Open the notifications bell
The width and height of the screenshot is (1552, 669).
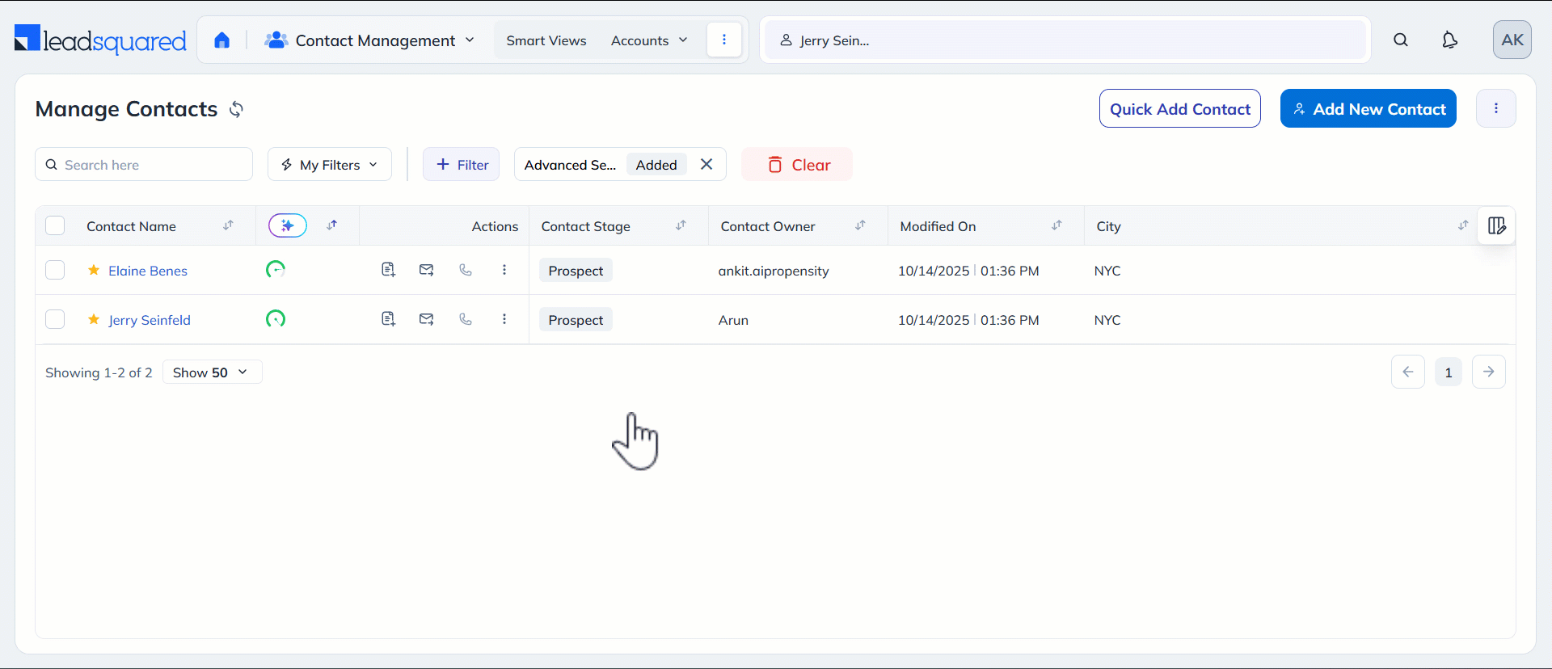coord(1449,40)
